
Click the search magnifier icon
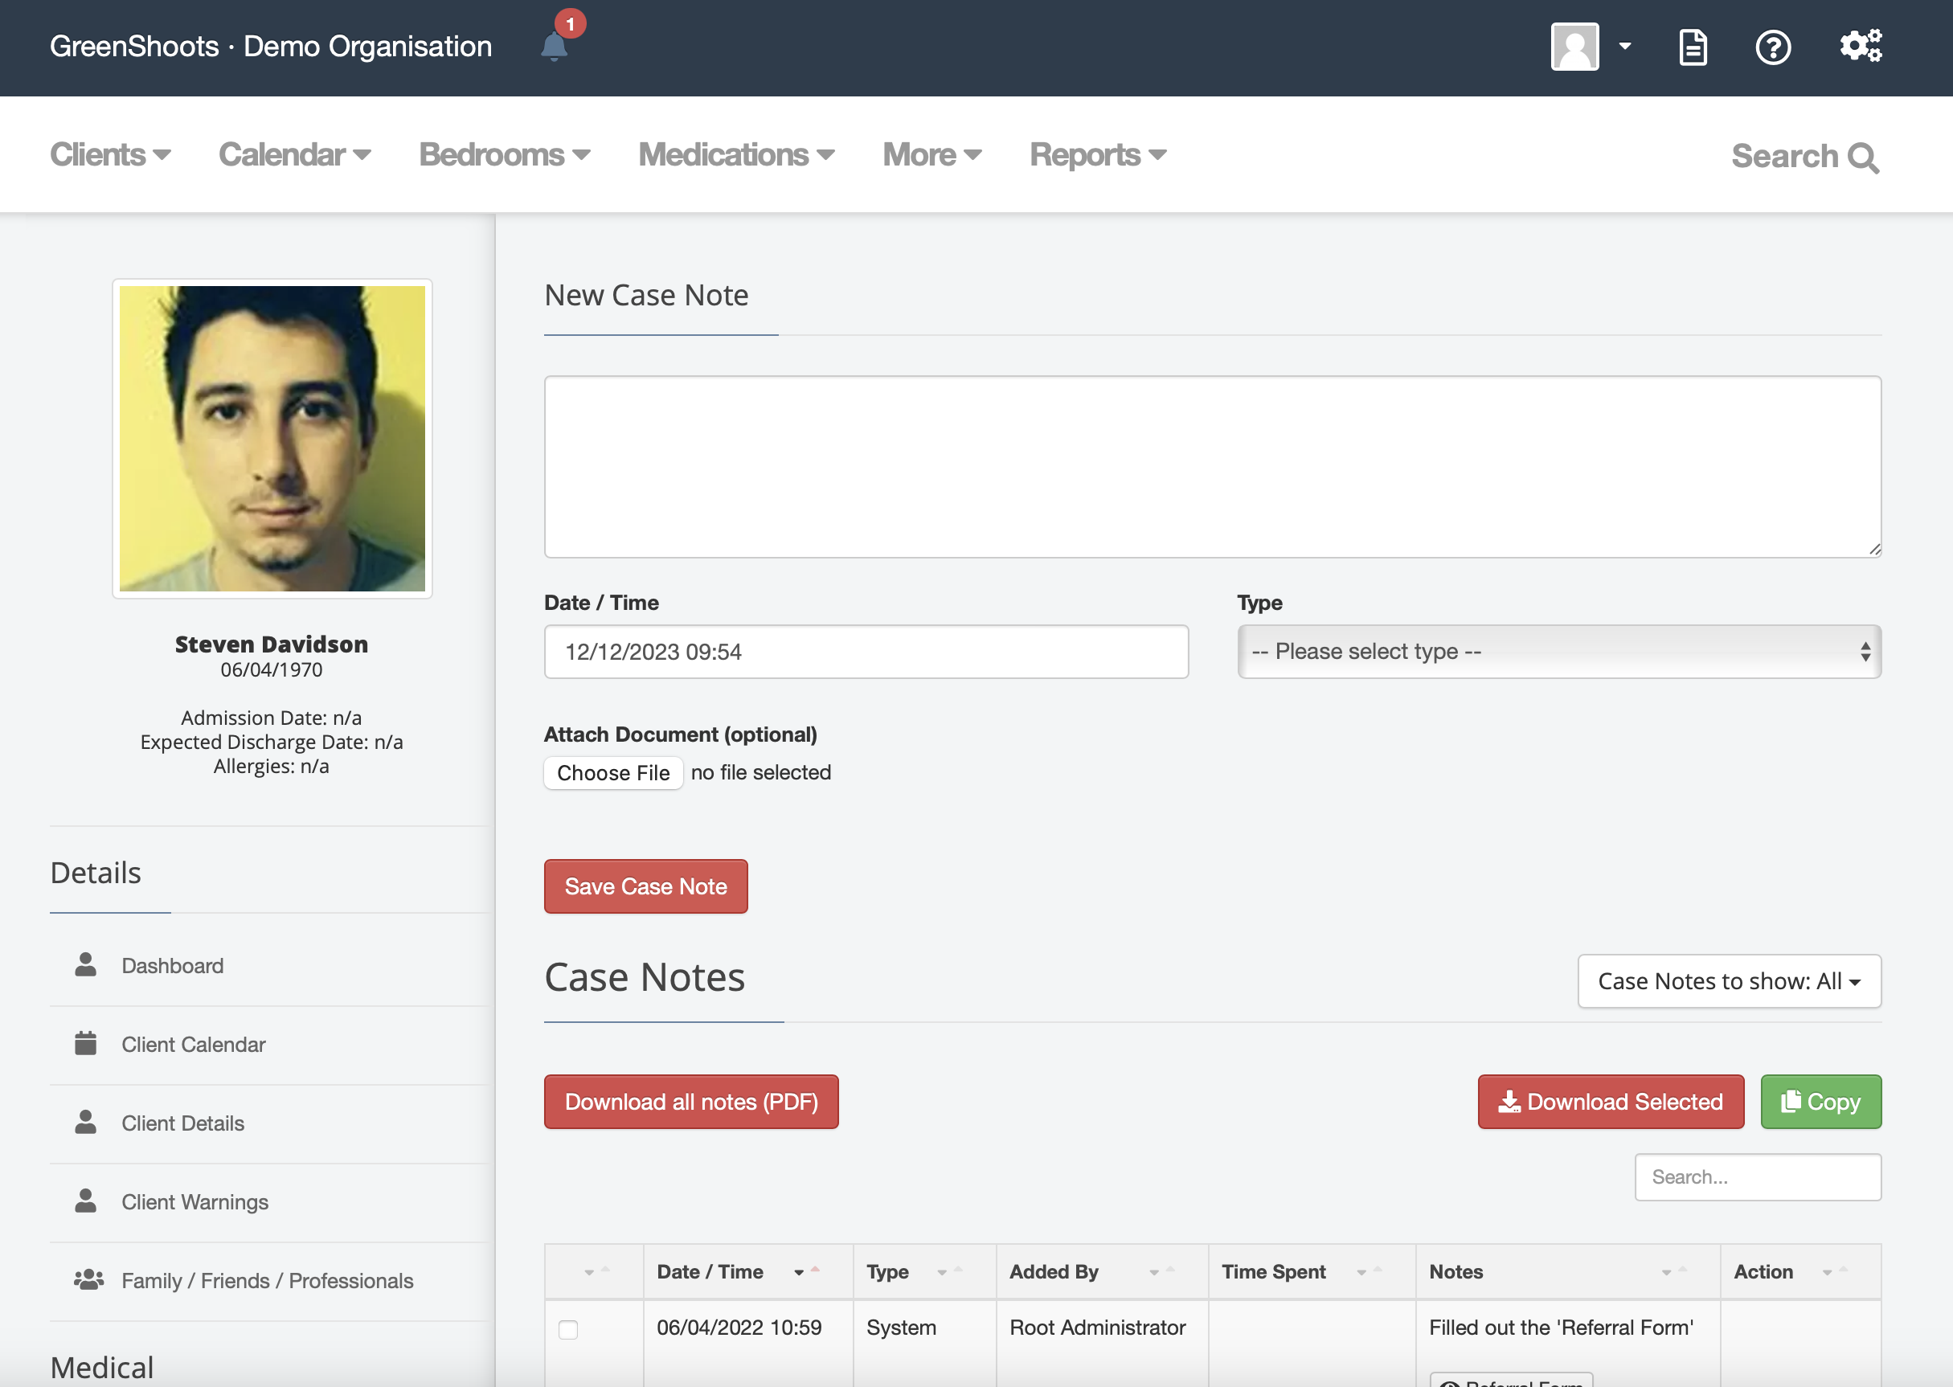(x=1861, y=158)
